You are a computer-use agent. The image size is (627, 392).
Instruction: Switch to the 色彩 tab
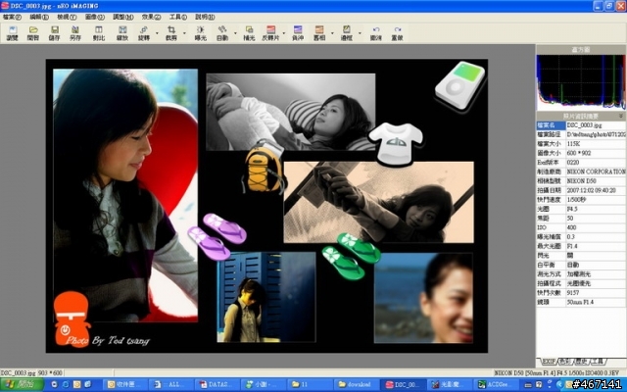click(565, 362)
